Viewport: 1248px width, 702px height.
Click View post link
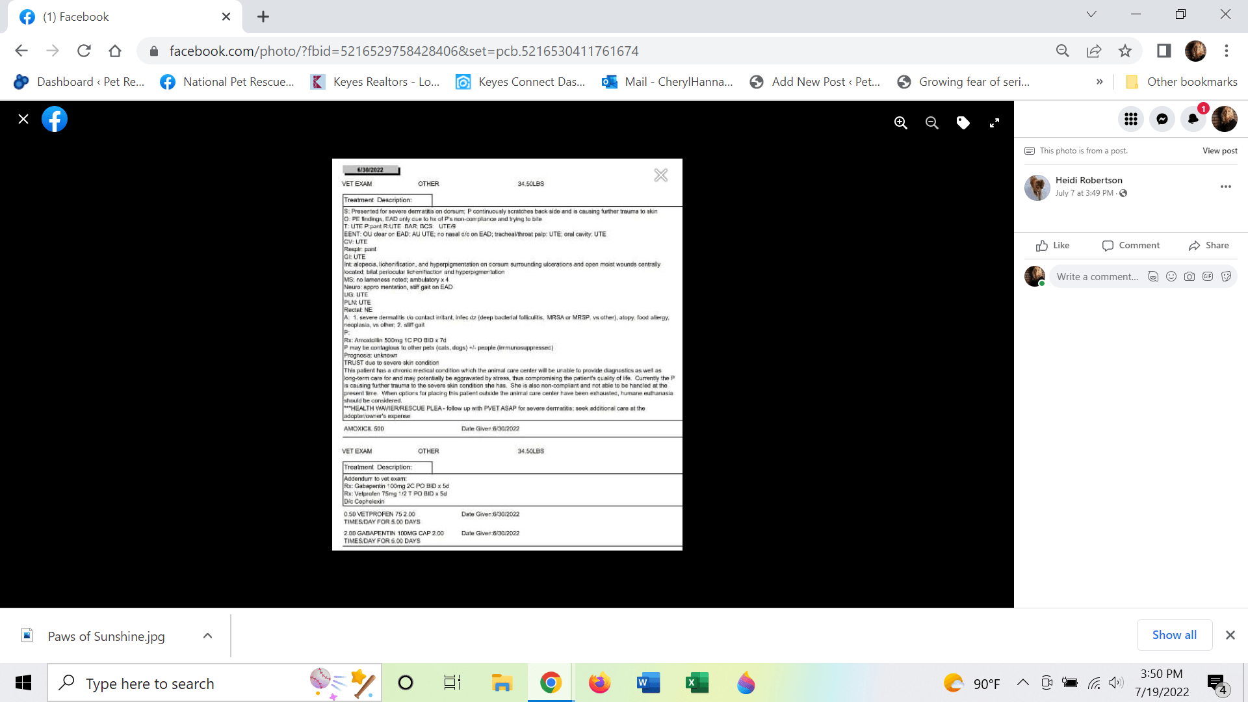tap(1219, 151)
